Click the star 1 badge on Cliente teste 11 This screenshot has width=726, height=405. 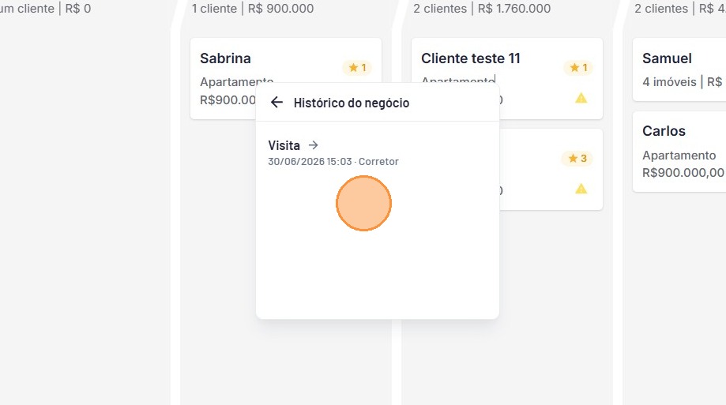pos(578,68)
